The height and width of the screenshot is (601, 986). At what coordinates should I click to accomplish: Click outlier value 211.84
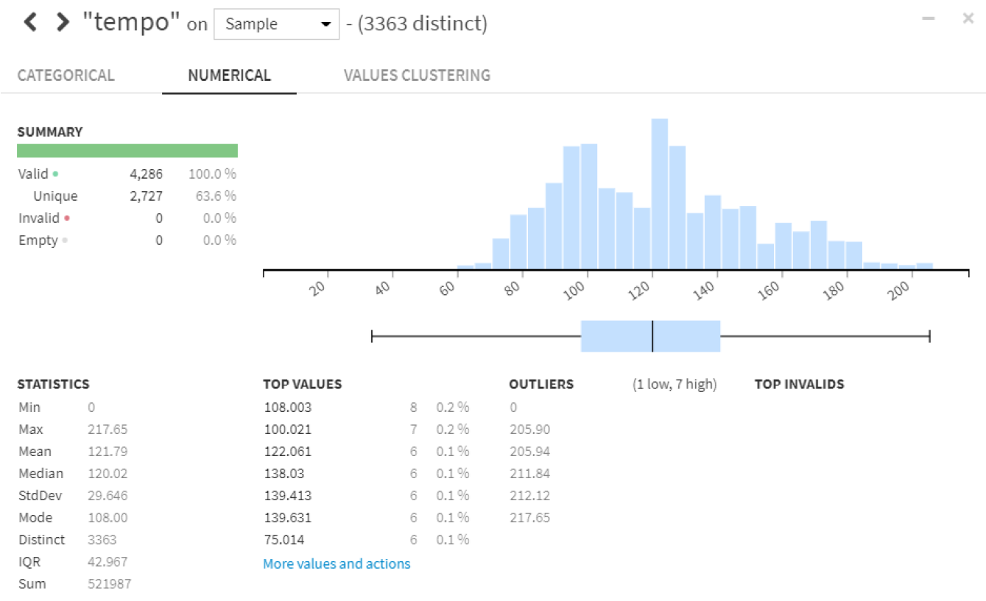click(x=529, y=474)
